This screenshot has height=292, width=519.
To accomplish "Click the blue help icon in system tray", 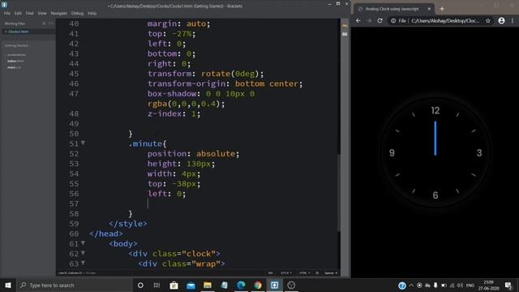I will tap(402, 286).
